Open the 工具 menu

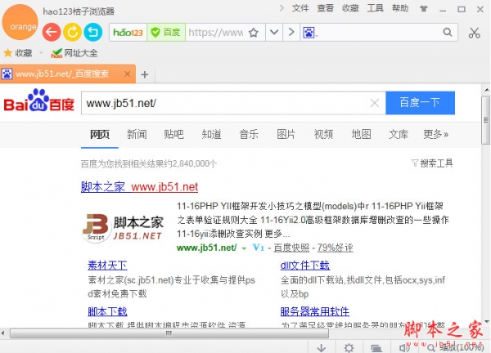click(376, 8)
